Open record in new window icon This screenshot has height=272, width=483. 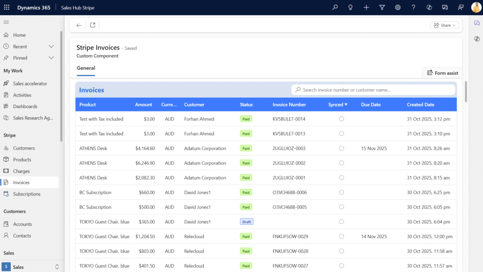pos(92,25)
